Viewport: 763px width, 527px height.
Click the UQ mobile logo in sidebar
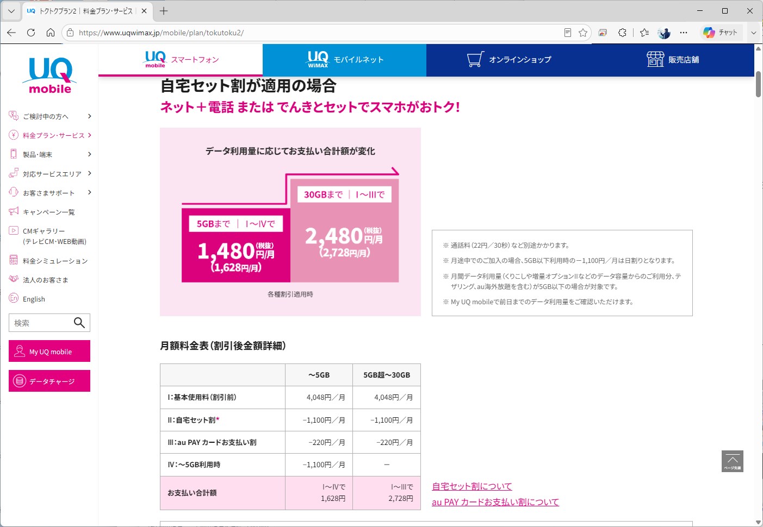click(x=49, y=76)
